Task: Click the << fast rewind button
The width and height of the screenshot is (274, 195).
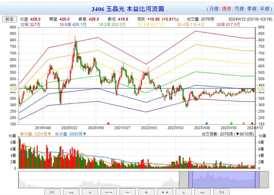Action: pyautogui.click(x=71, y=192)
